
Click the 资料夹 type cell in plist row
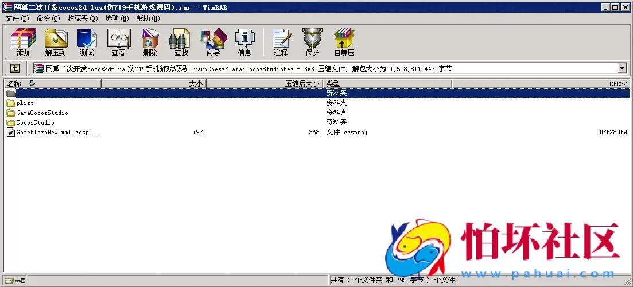[336, 103]
